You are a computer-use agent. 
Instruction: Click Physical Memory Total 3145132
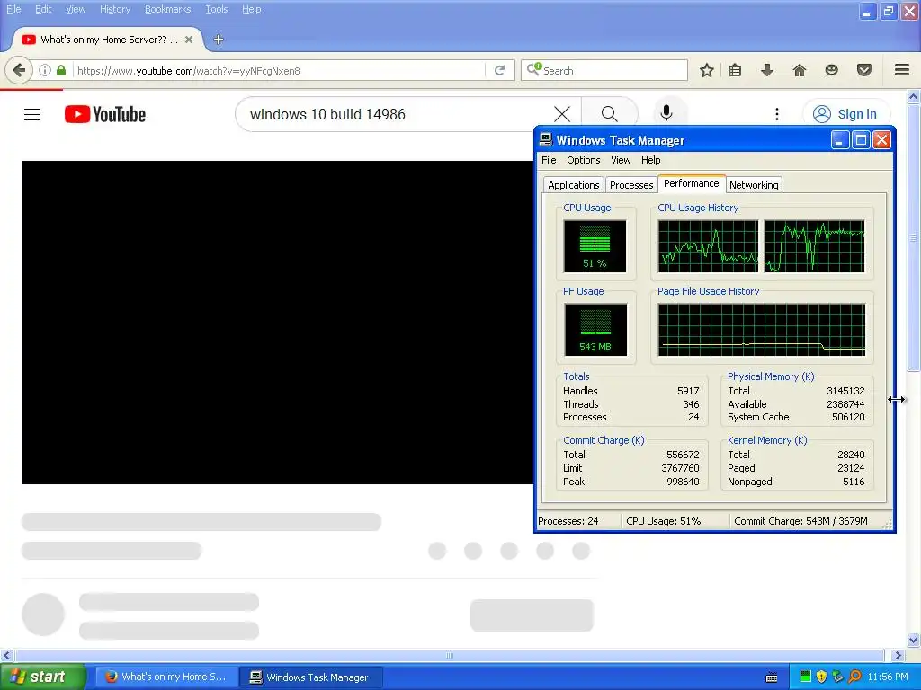click(845, 391)
